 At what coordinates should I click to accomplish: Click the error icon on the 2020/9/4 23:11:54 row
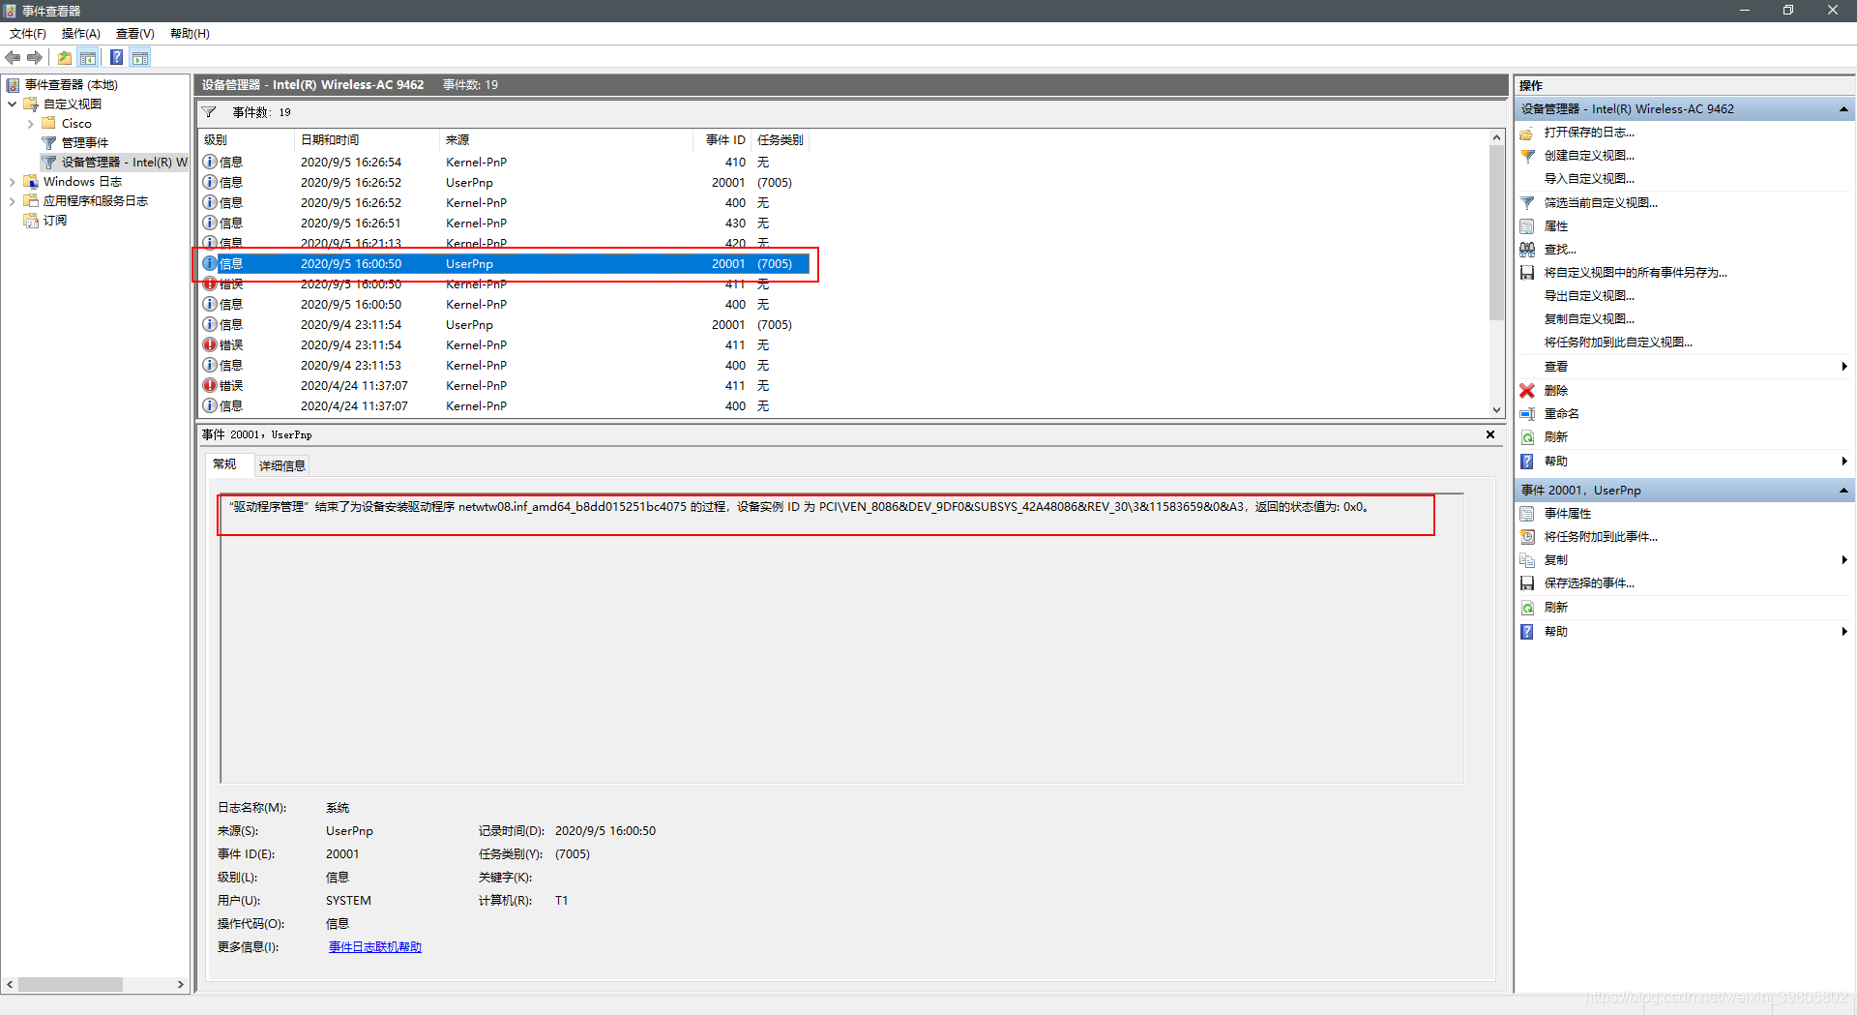click(210, 345)
